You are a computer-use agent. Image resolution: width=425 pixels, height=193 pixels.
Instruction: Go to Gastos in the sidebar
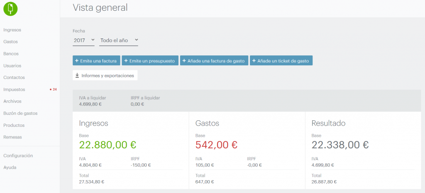click(x=10, y=42)
